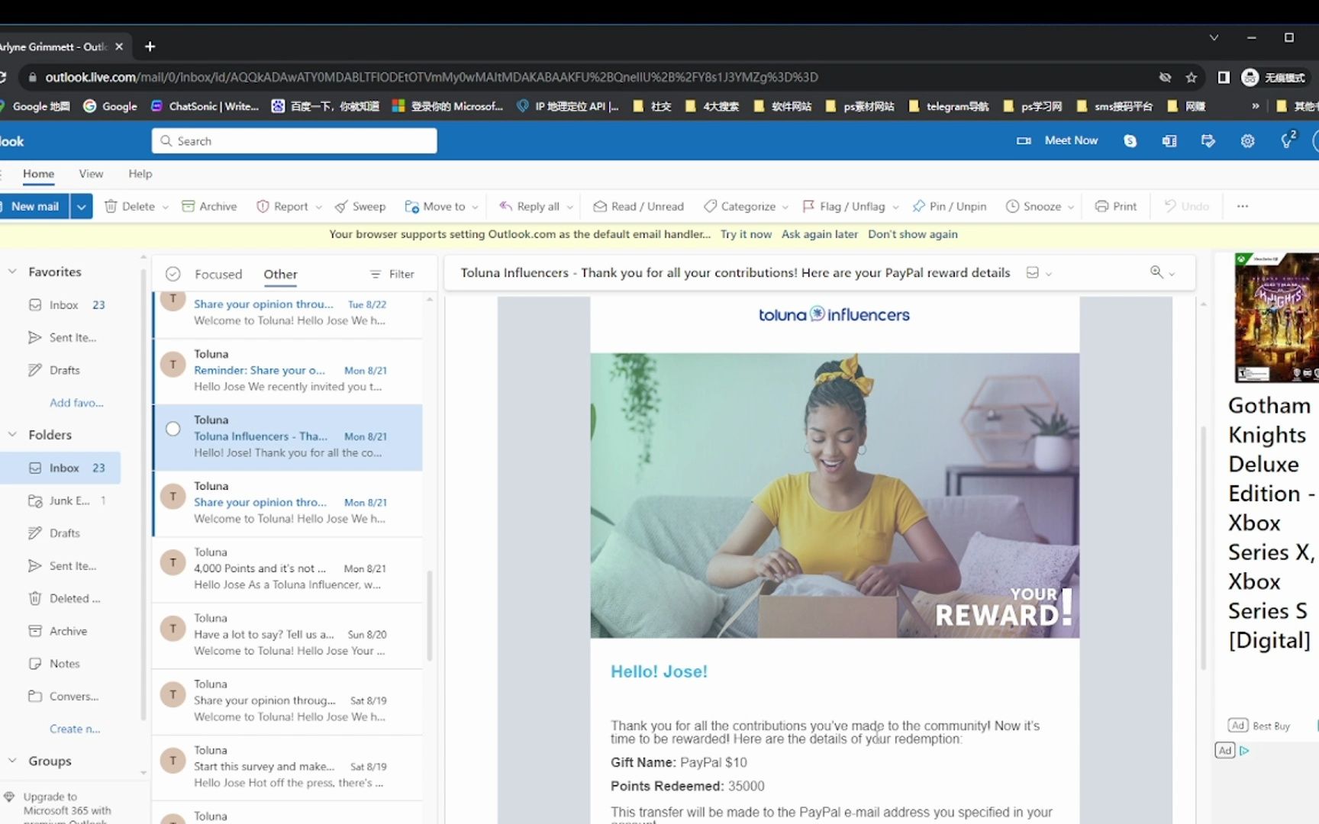Viewport: 1319px width, 824px height.
Task: Open Deleted Items folder
Action: pos(66,598)
